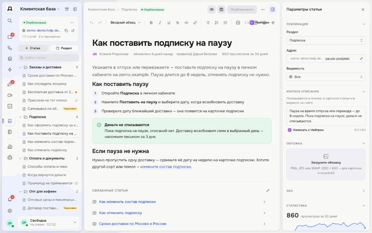
Task: Edit the related articles list
Action: (x=268, y=190)
